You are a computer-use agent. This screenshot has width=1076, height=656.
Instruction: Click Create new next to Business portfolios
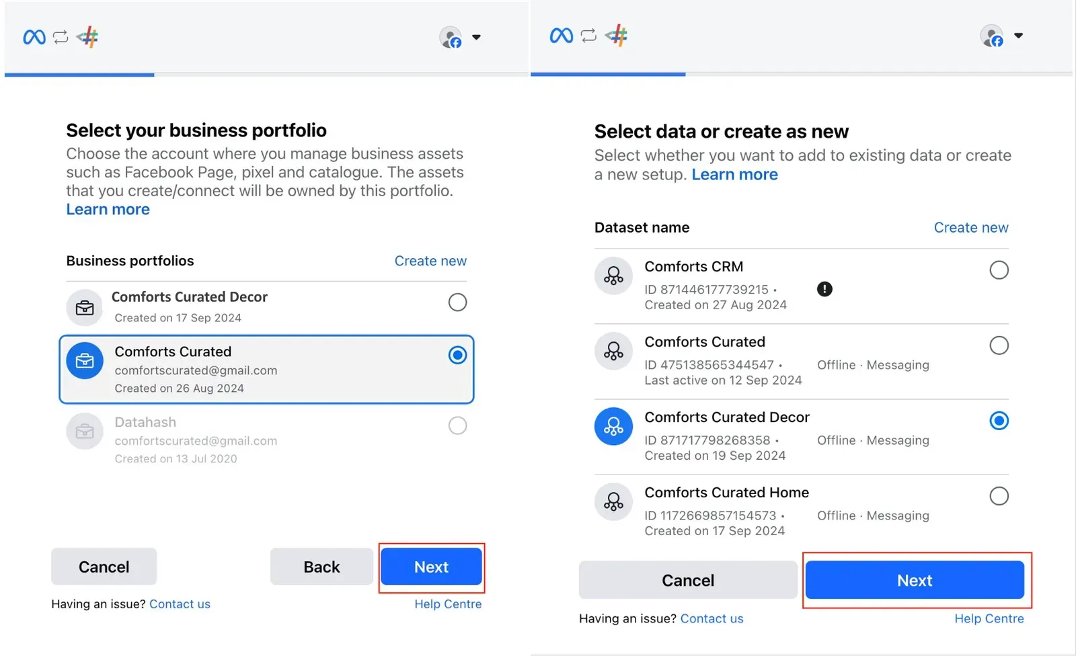click(x=430, y=261)
